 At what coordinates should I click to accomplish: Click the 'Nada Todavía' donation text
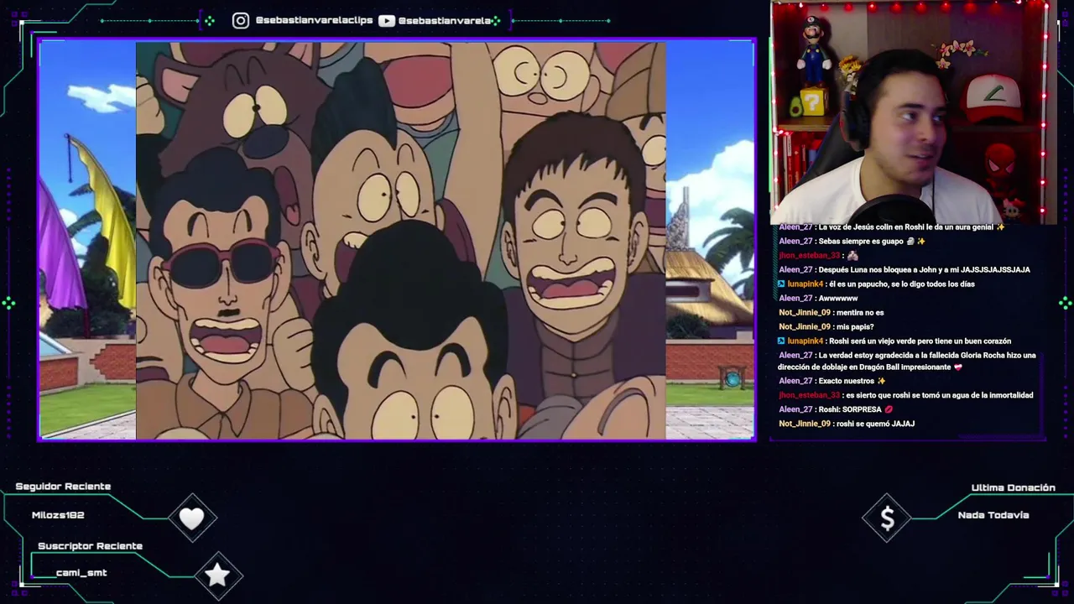click(x=993, y=515)
